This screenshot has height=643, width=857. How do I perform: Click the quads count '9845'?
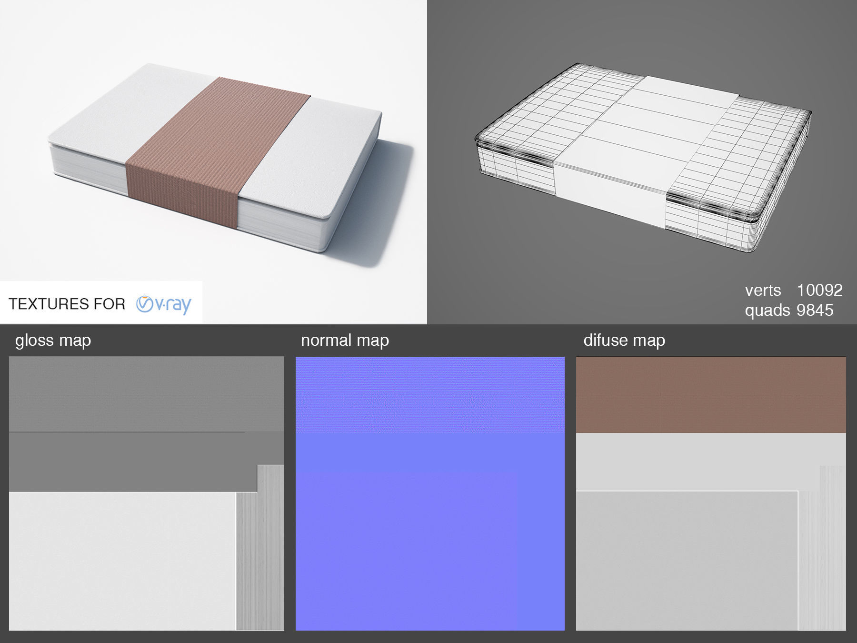815,310
